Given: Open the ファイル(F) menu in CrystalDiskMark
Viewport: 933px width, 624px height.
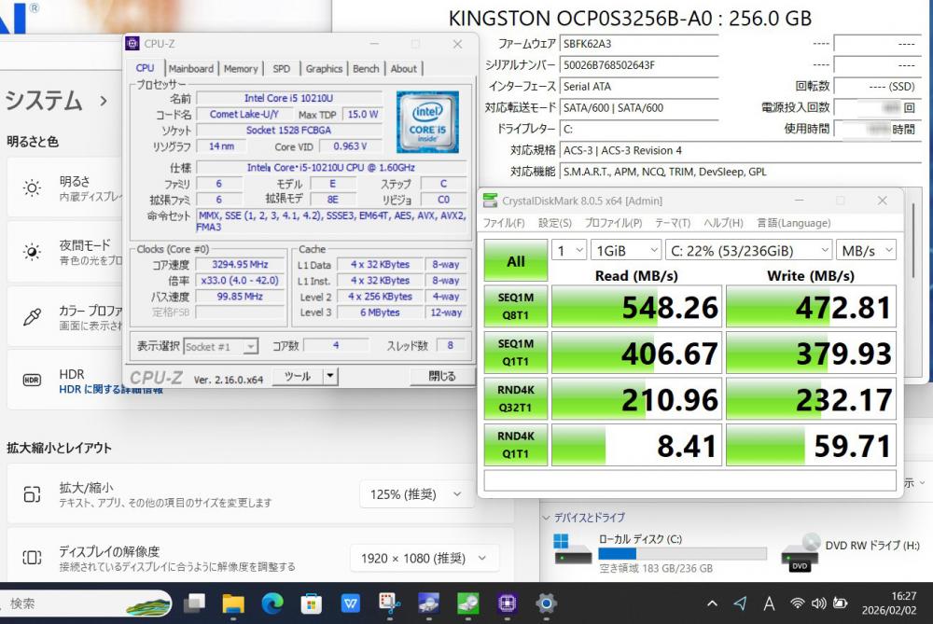Looking at the screenshot, I should (x=504, y=223).
